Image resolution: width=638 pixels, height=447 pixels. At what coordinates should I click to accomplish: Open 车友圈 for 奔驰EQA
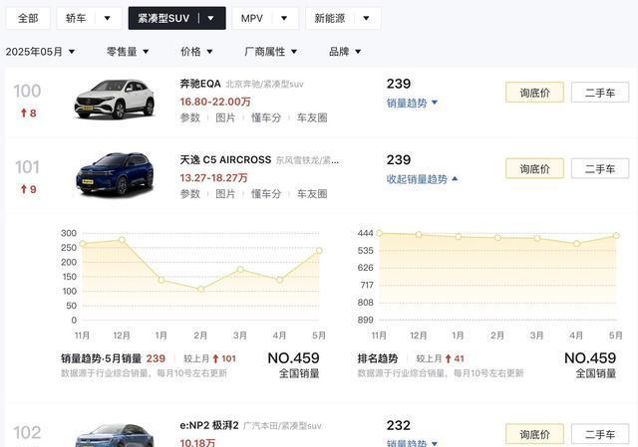point(312,117)
